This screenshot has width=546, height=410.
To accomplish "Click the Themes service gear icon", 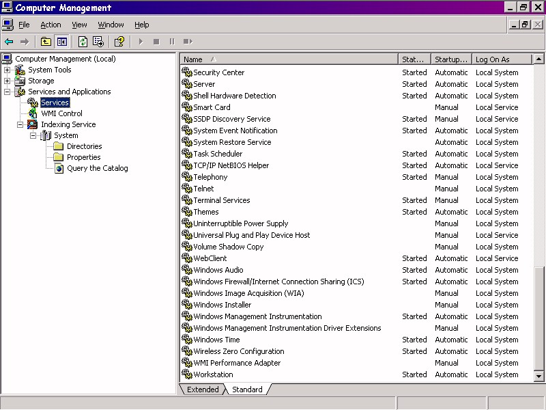I will tap(187, 212).
